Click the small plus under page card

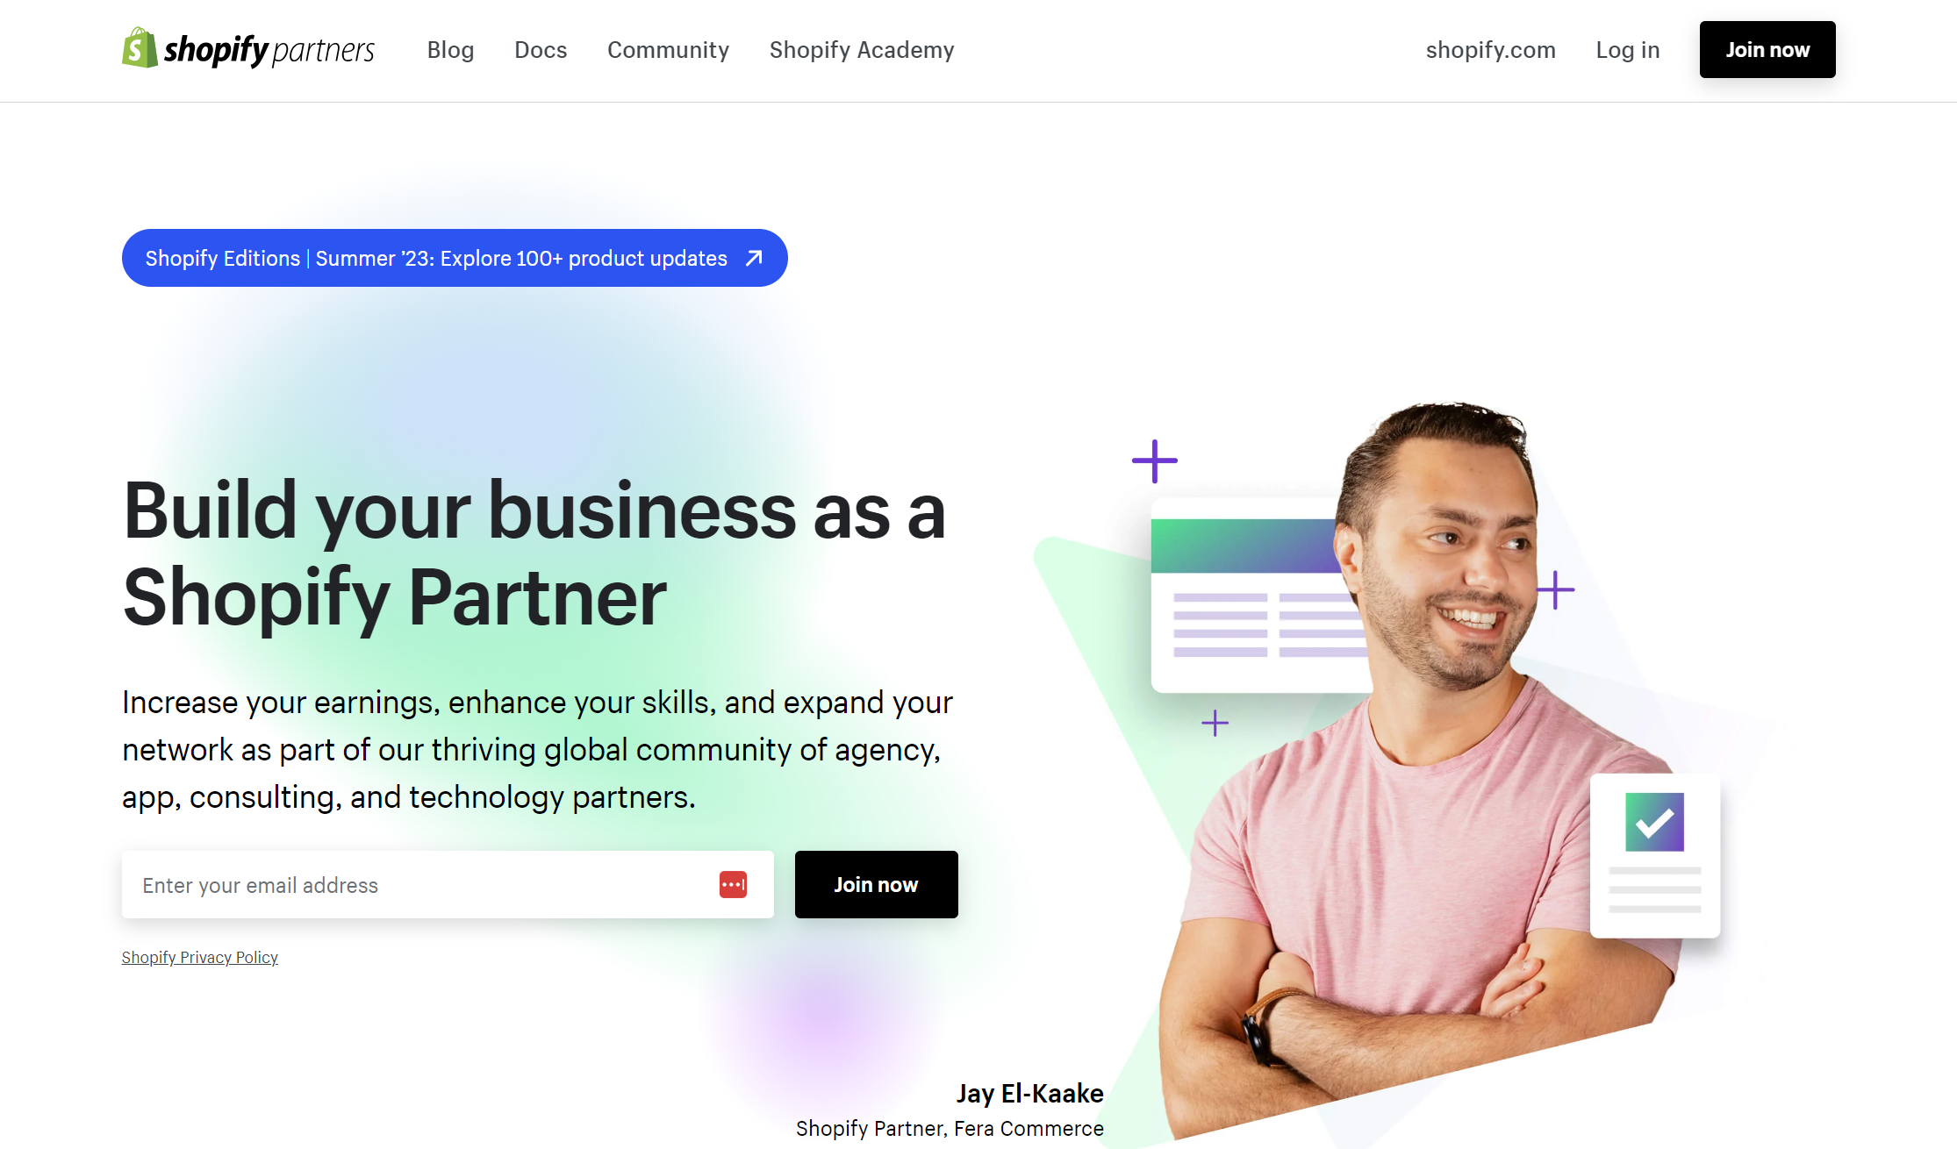click(1215, 723)
